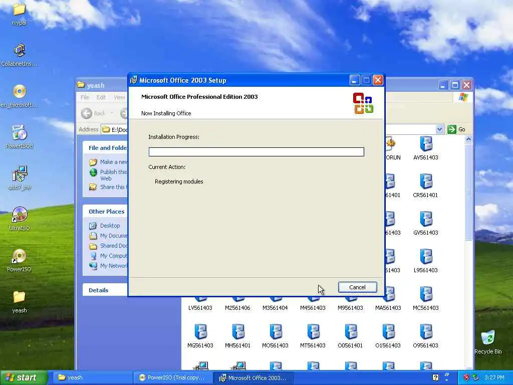Image resolution: width=513 pixels, height=385 pixels.
Task: Click Share this folder link
Action: click(109, 187)
